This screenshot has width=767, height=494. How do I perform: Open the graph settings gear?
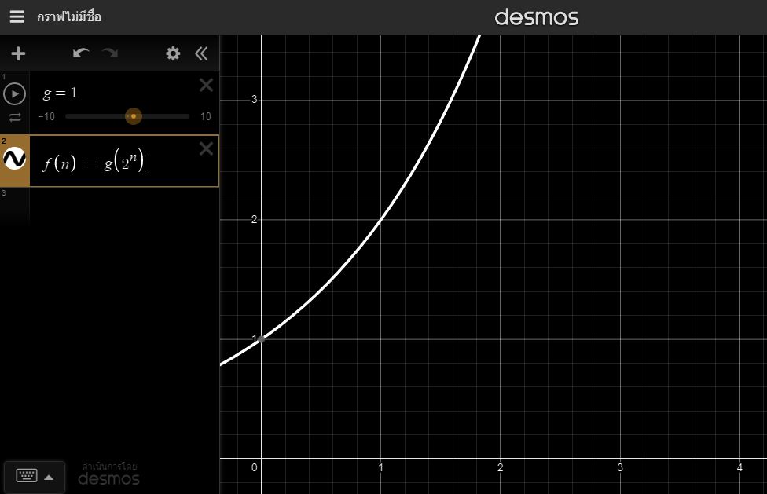coord(173,53)
